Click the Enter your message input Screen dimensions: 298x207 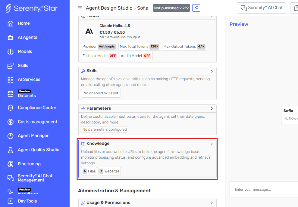tap(264, 190)
